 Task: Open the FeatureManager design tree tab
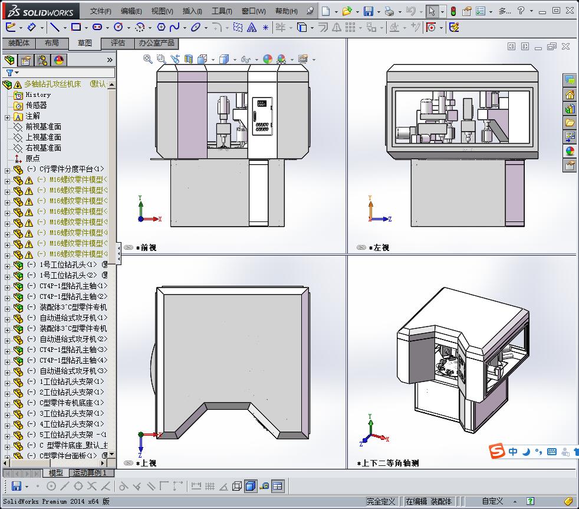[9, 60]
